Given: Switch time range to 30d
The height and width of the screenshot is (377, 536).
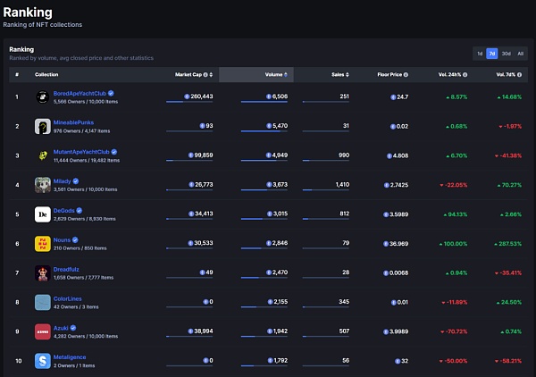Looking at the screenshot, I should [x=507, y=54].
